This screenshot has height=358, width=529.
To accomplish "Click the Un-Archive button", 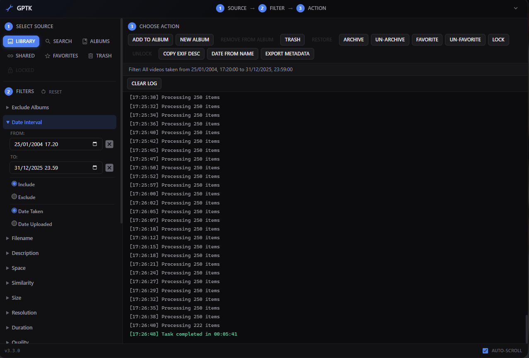I will (x=390, y=40).
